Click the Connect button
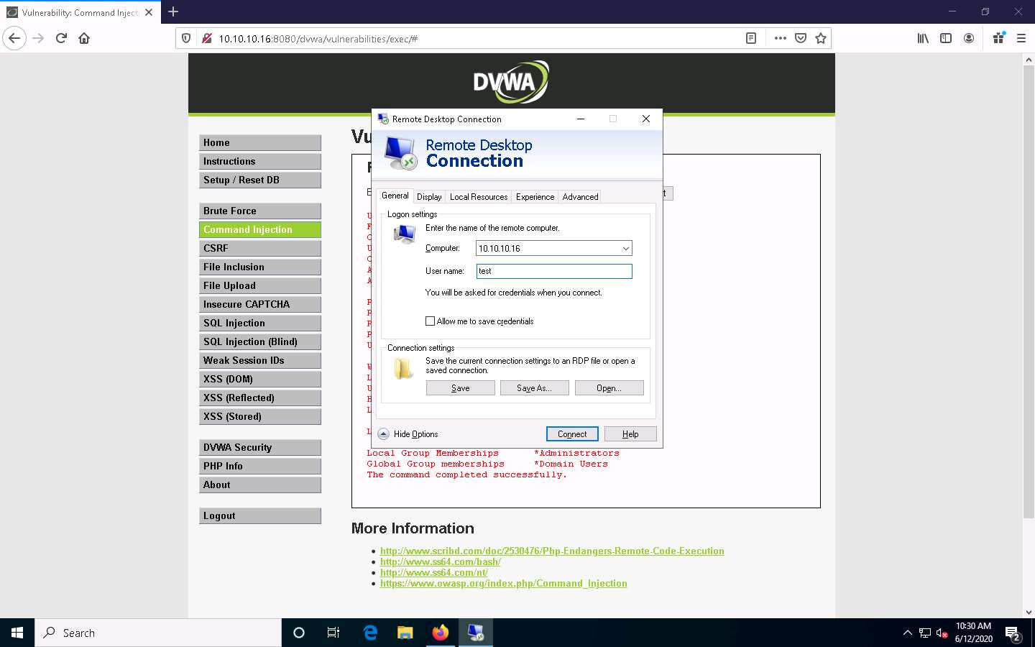Image resolution: width=1035 pixels, height=647 pixels. tap(571, 433)
